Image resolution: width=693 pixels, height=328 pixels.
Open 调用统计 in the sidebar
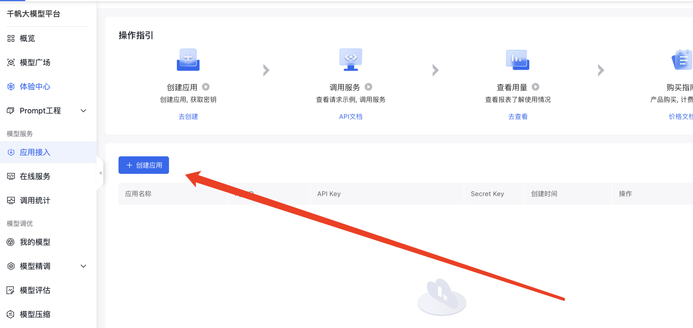tap(35, 201)
